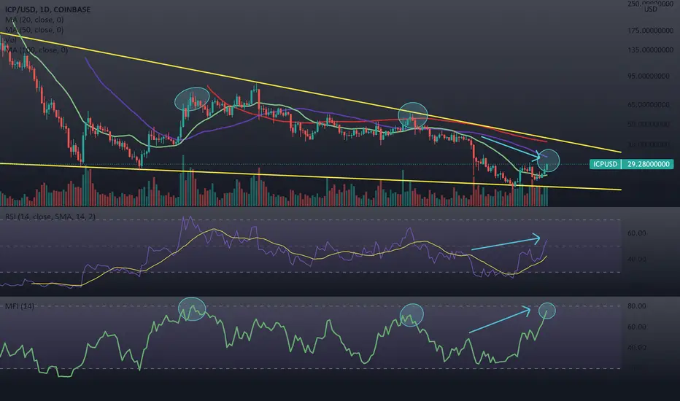
Task: Open the RSI (14, close, SMA, 14, 2) legend
Action: [50, 217]
